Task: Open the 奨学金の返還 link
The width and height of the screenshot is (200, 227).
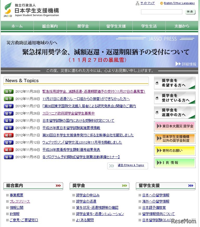Action: pyautogui.click(x=86, y=201)
